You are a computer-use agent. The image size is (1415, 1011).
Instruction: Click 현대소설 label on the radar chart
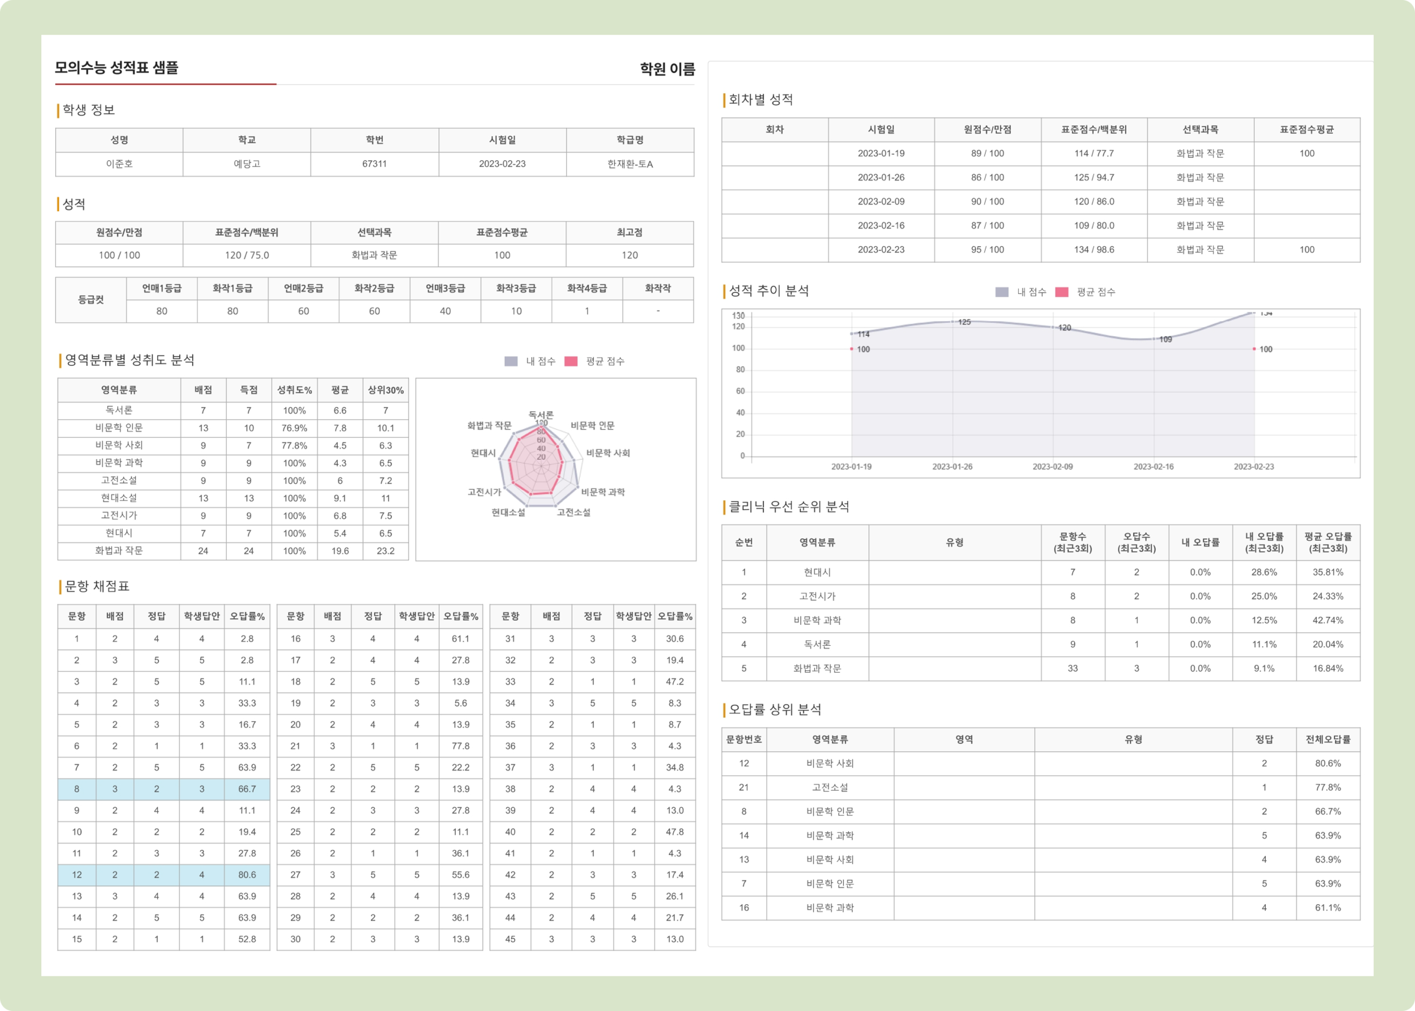click(508, 512)
